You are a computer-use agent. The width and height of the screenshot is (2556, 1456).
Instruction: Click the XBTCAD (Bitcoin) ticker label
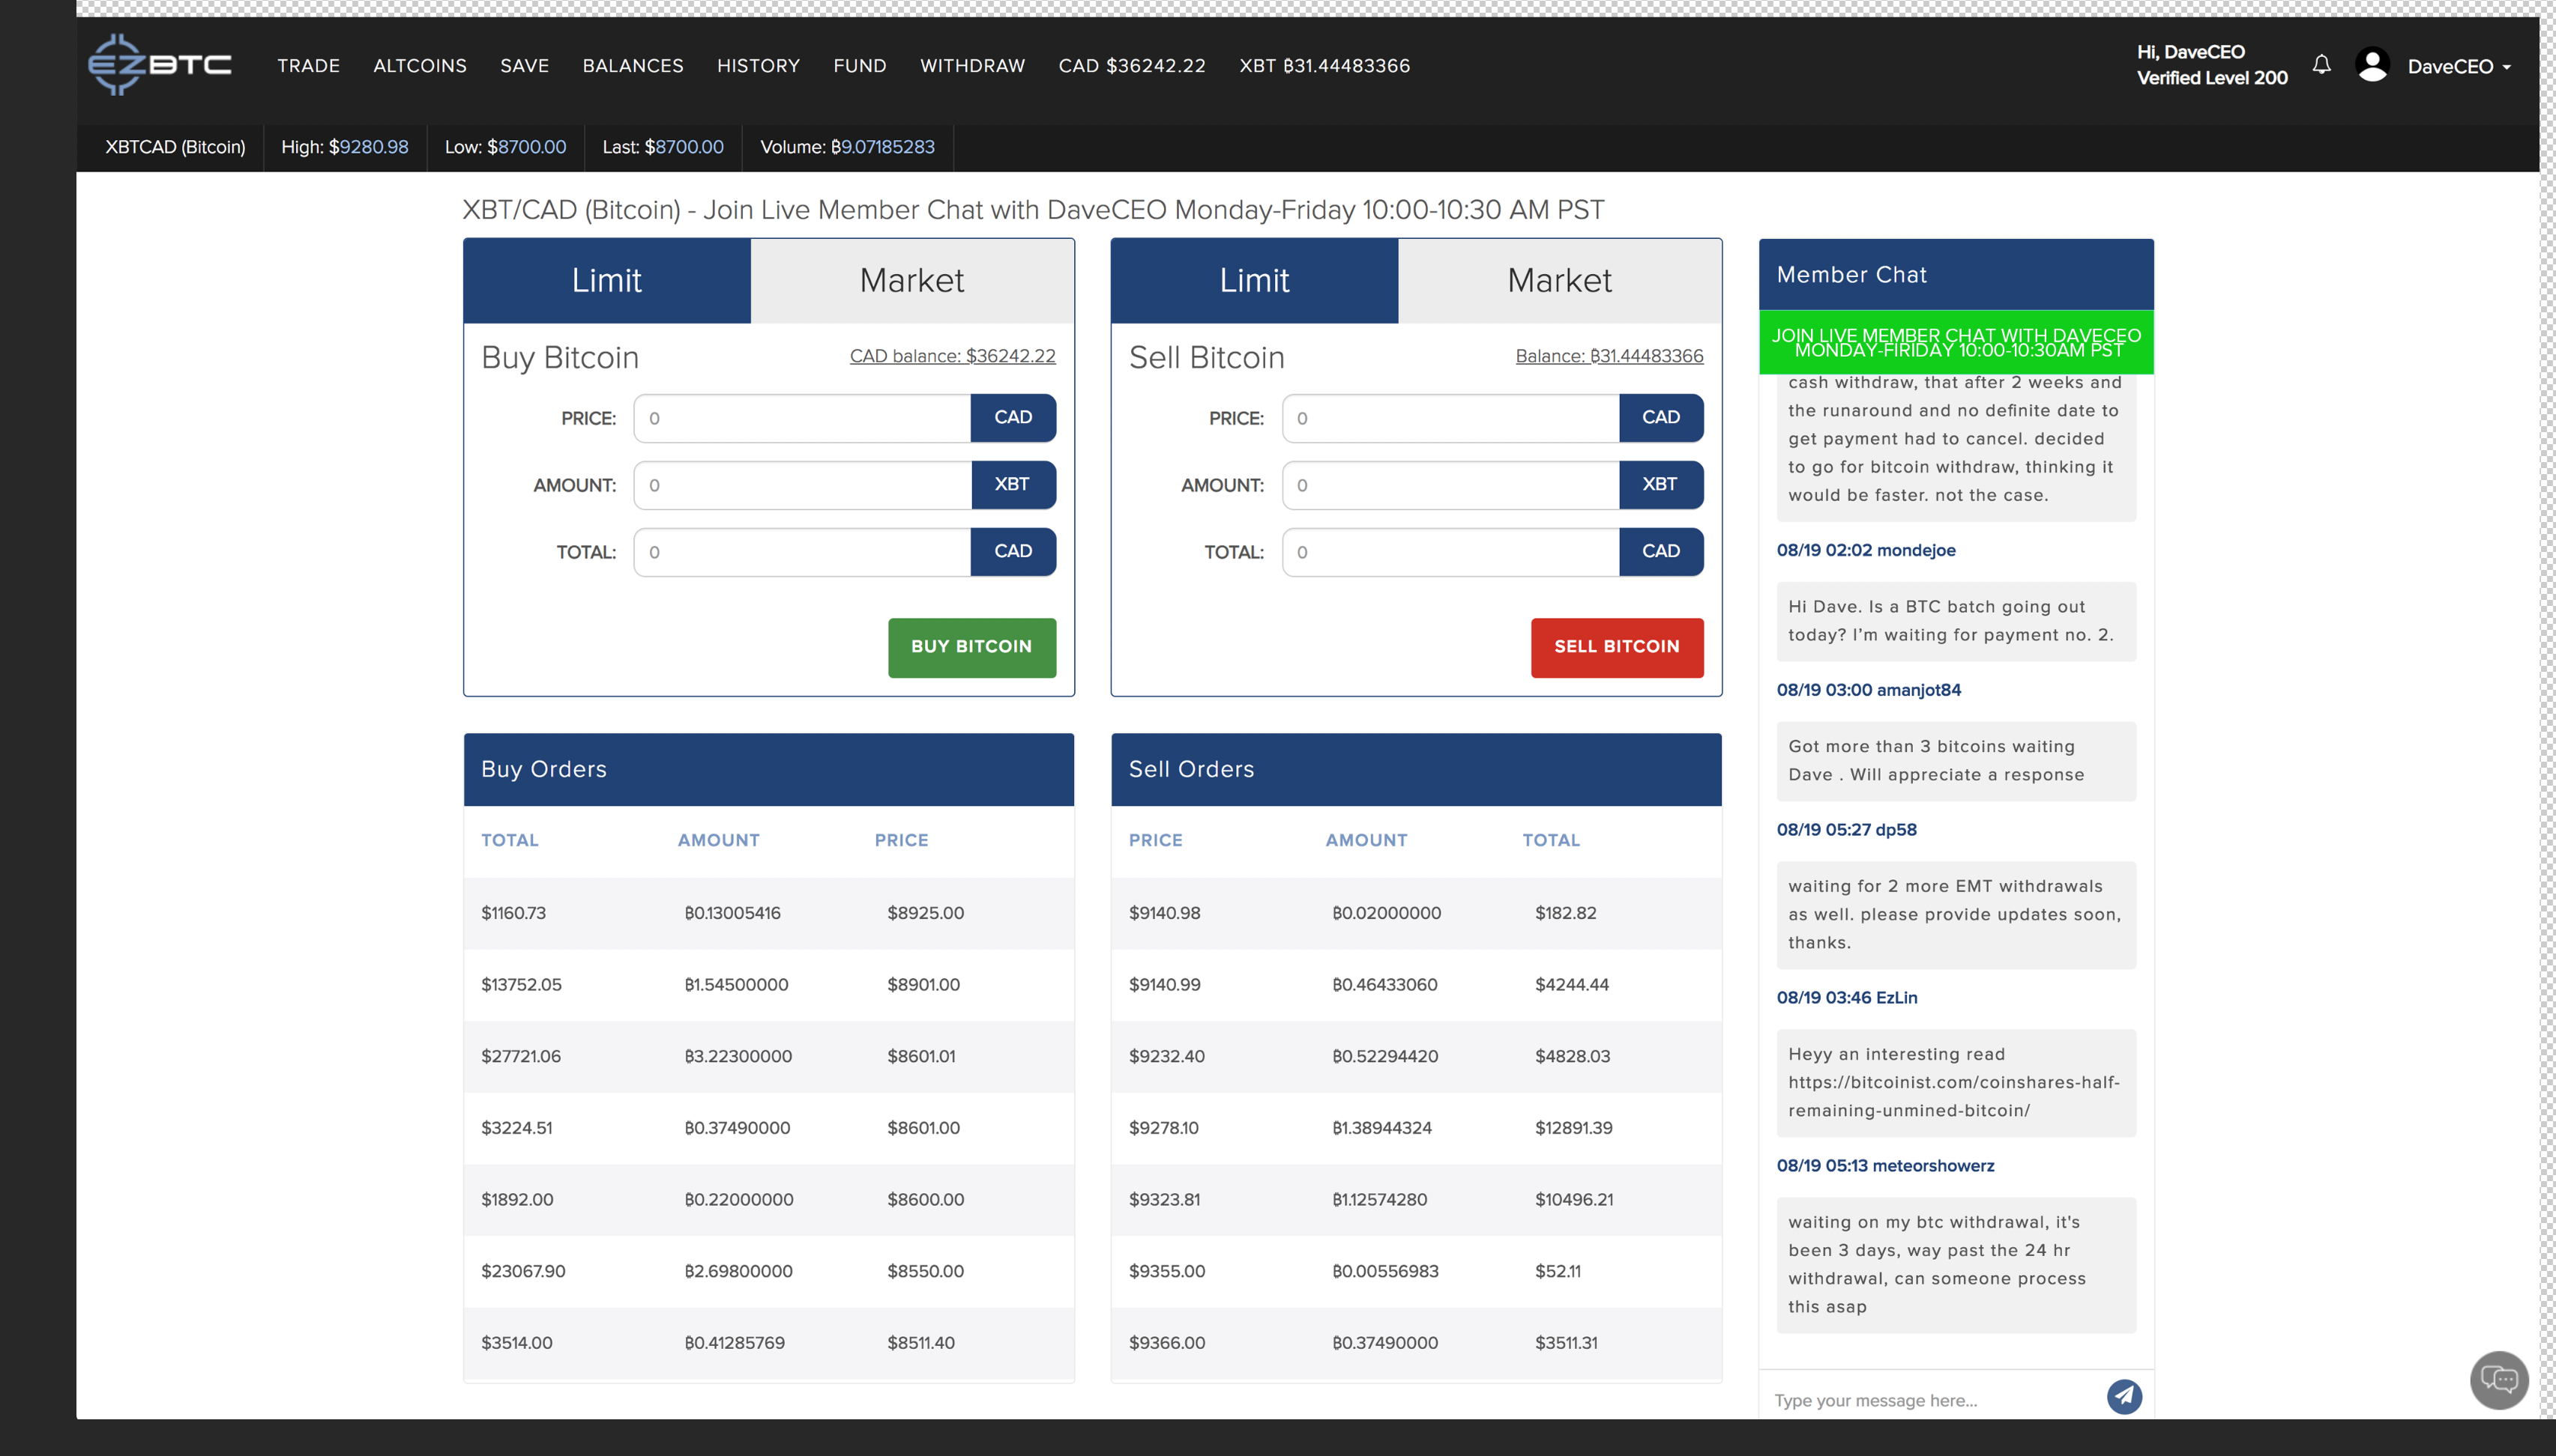coord(175,147)
